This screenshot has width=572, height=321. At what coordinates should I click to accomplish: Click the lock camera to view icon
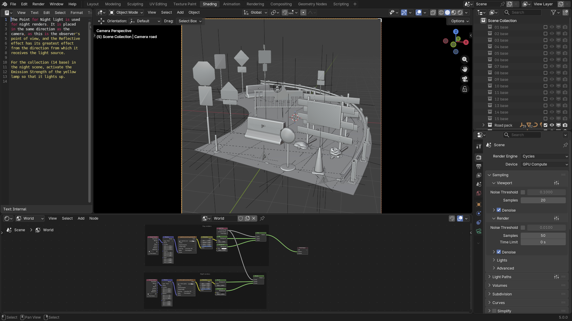[x=465, y=89]
